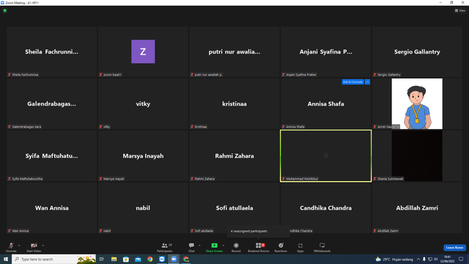Expand share options arrow beside Share Screen

(x=224, y=246)
